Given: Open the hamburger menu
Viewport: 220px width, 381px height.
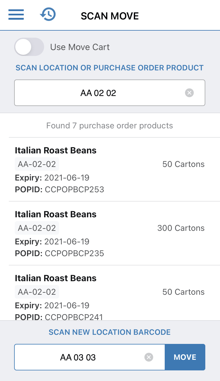Looking at the screenshot, I should (16, 15).
